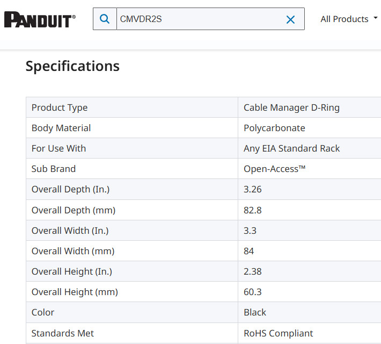Image resolution: width=381 pixels, height=344 pixels.
Task: Select the '60.3' height value
Action: click(252, 292)
